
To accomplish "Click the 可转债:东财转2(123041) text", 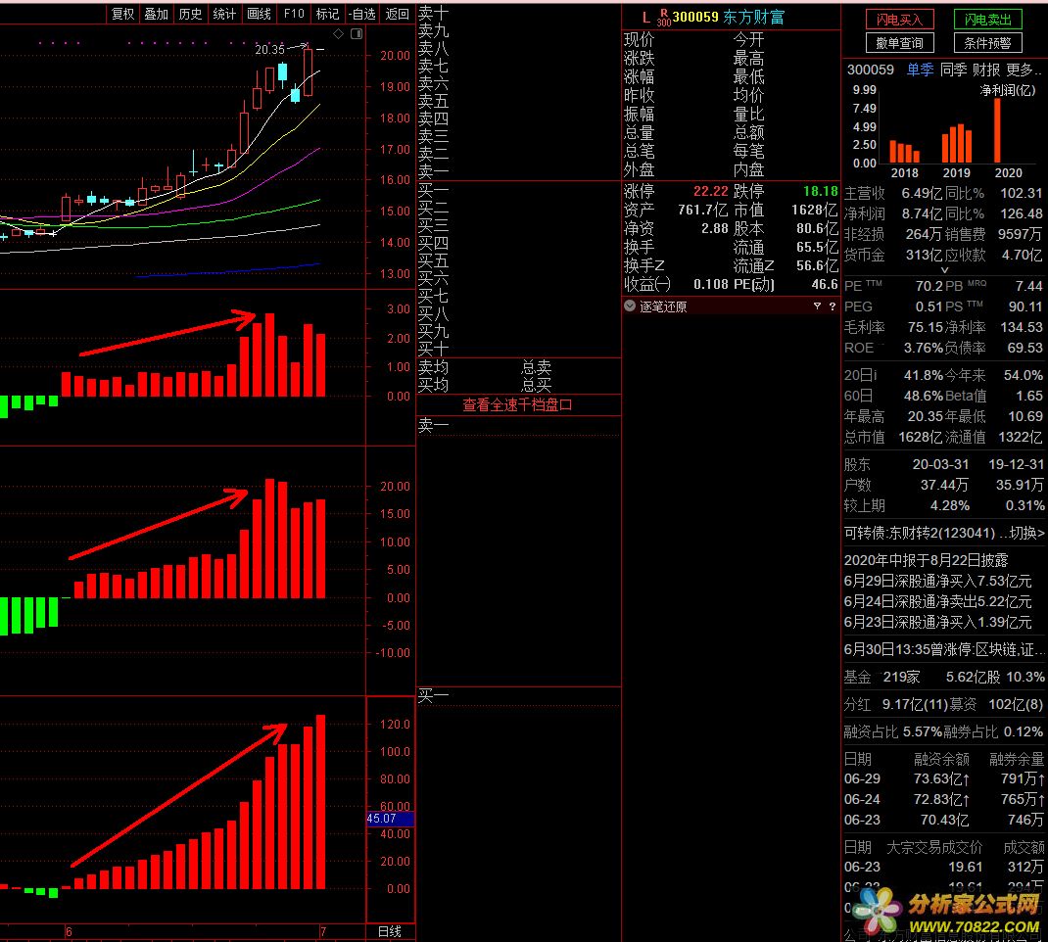I will [920, 533].
